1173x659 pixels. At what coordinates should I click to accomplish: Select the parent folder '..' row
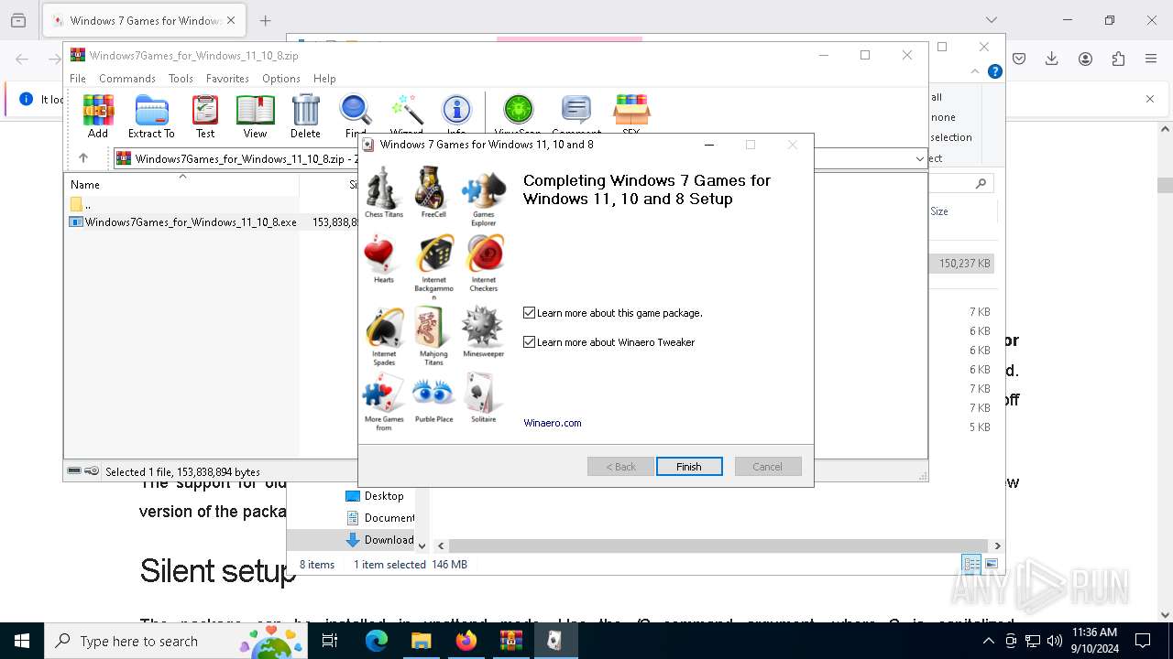(181, 204)
